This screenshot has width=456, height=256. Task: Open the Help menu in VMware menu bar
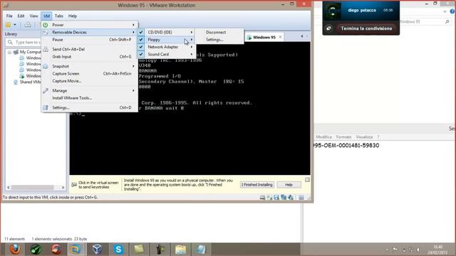point(73,16)
